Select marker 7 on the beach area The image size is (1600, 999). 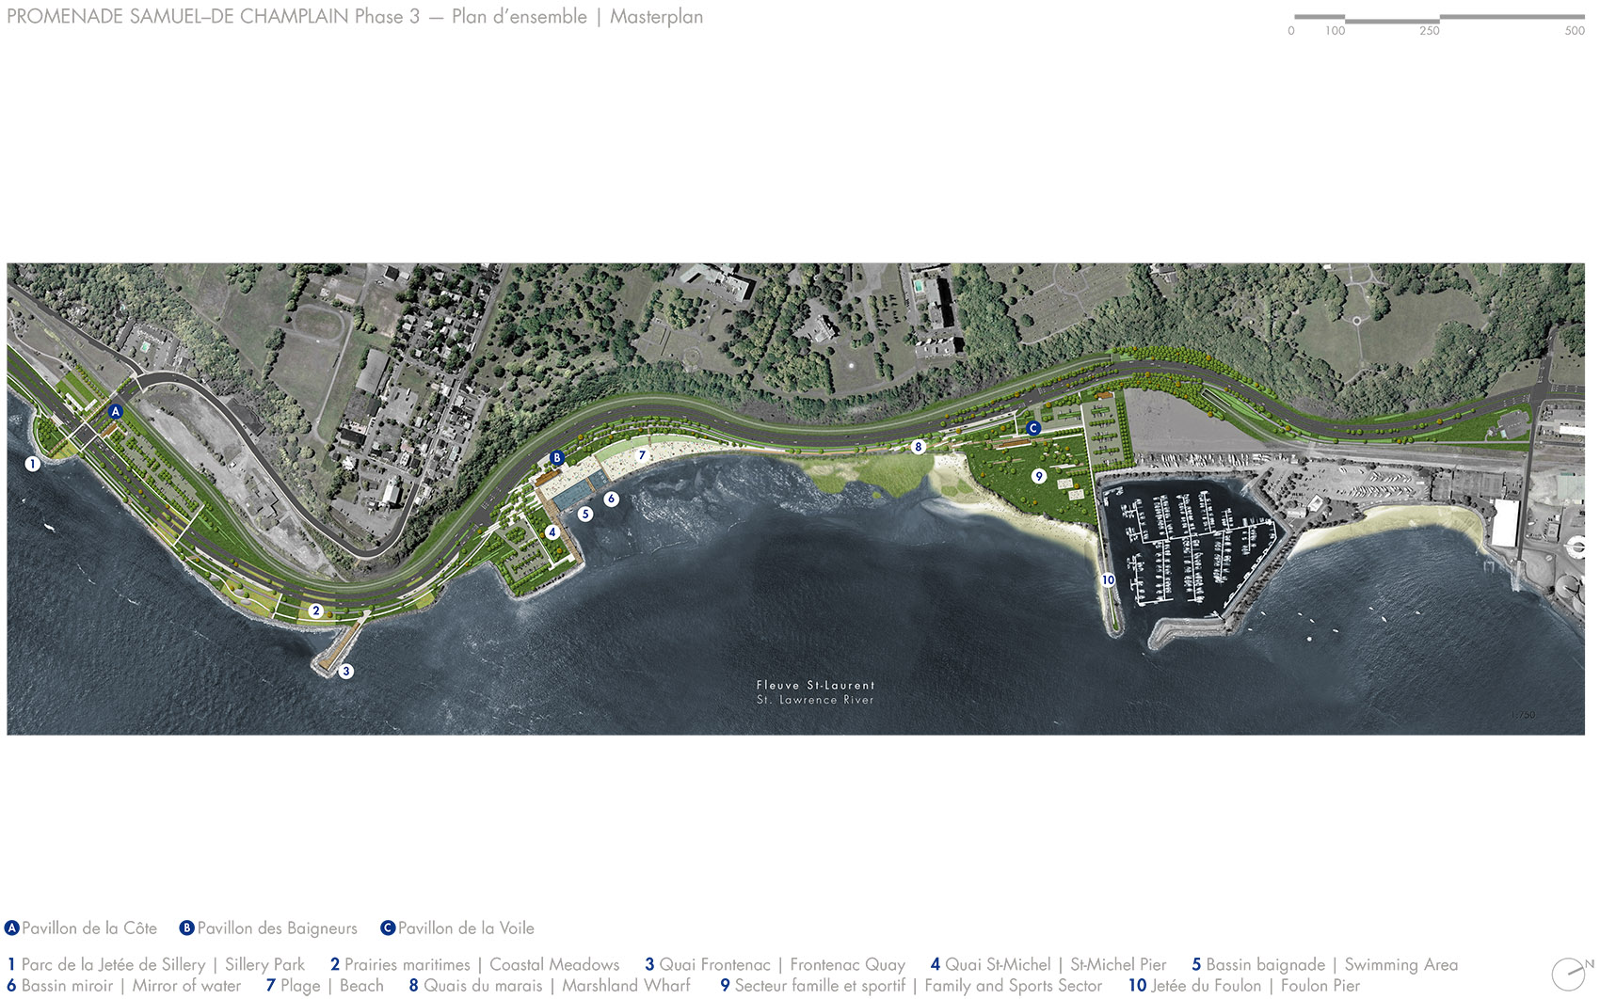coord(642,454)
